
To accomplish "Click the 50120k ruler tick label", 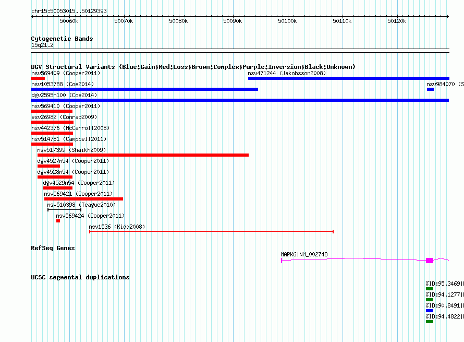I will click(397, 21).
